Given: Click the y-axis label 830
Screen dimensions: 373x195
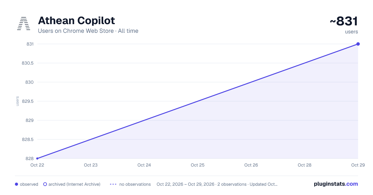Looking at the screenshot, I should tap(30, 82).
